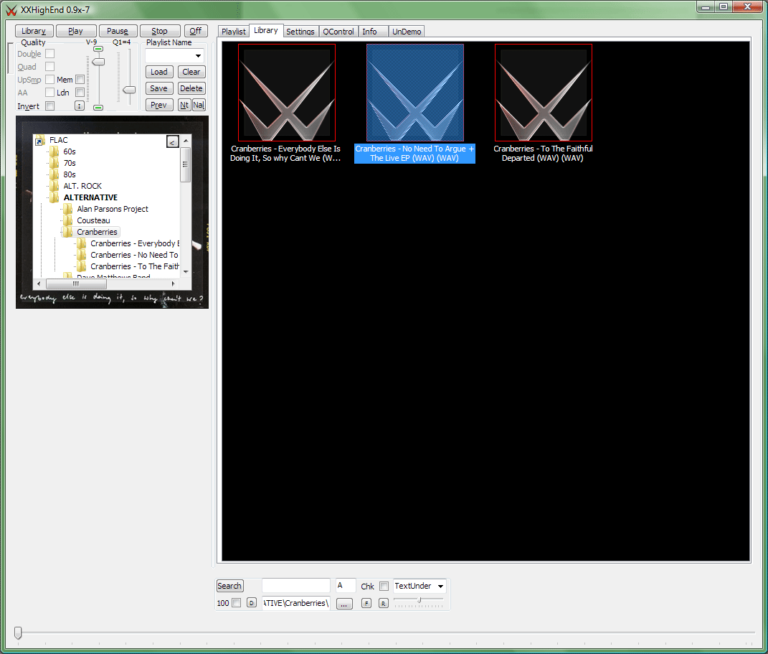Click the Delete playlist button
Image resolution: width=768 pixels, height=654 pixels.
point(191,88)
